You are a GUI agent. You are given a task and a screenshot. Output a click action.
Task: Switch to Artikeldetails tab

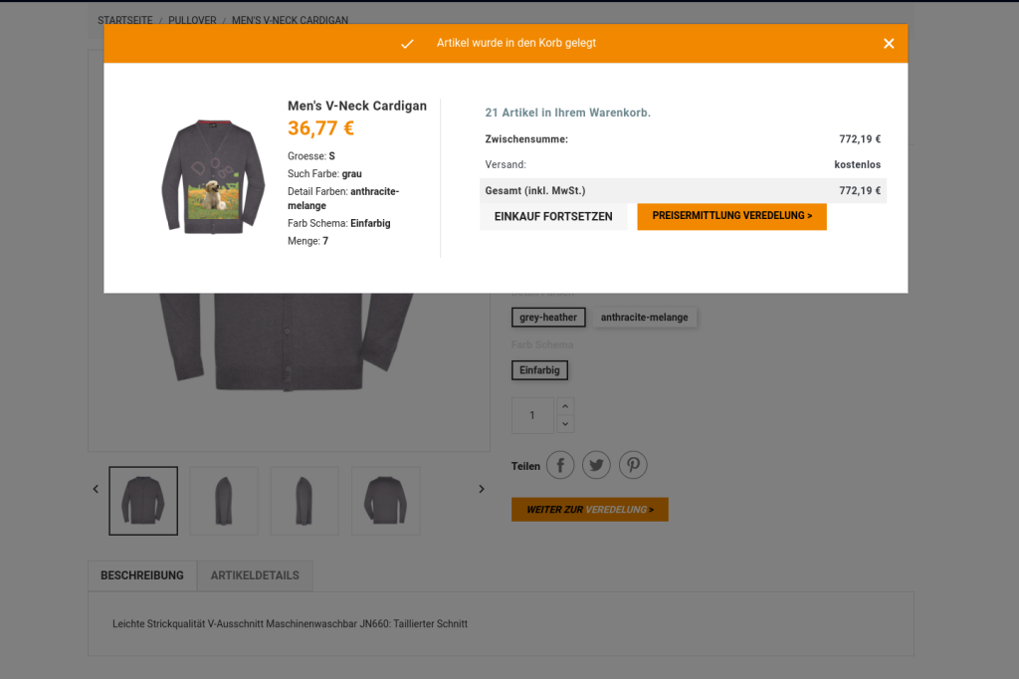(x=255, y=575)
